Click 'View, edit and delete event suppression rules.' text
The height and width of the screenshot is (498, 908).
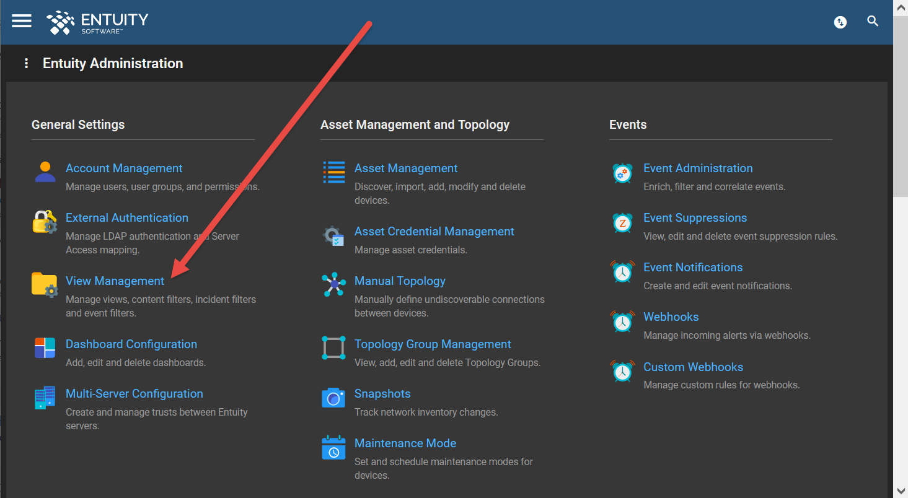point(741,236)
